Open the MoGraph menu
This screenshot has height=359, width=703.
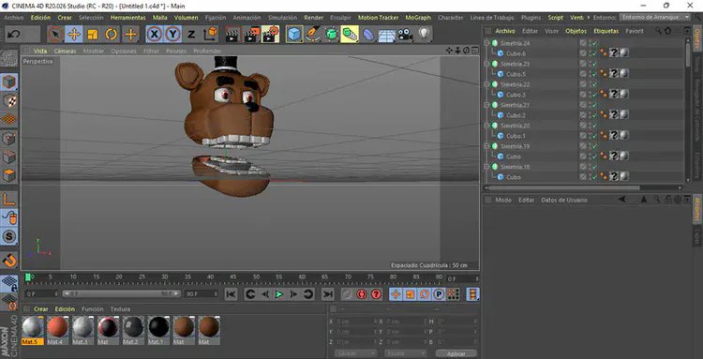[418, 18]
